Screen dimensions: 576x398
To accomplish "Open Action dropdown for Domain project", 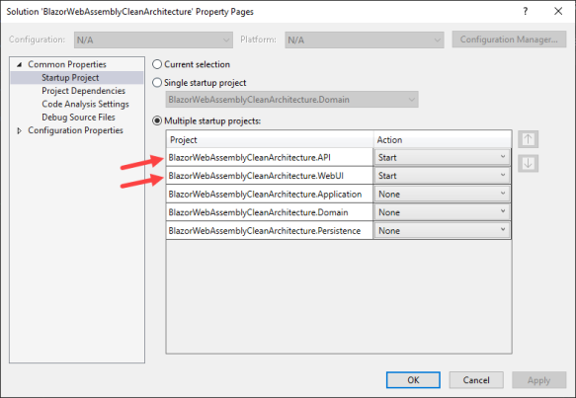I will tap(442, 212).
